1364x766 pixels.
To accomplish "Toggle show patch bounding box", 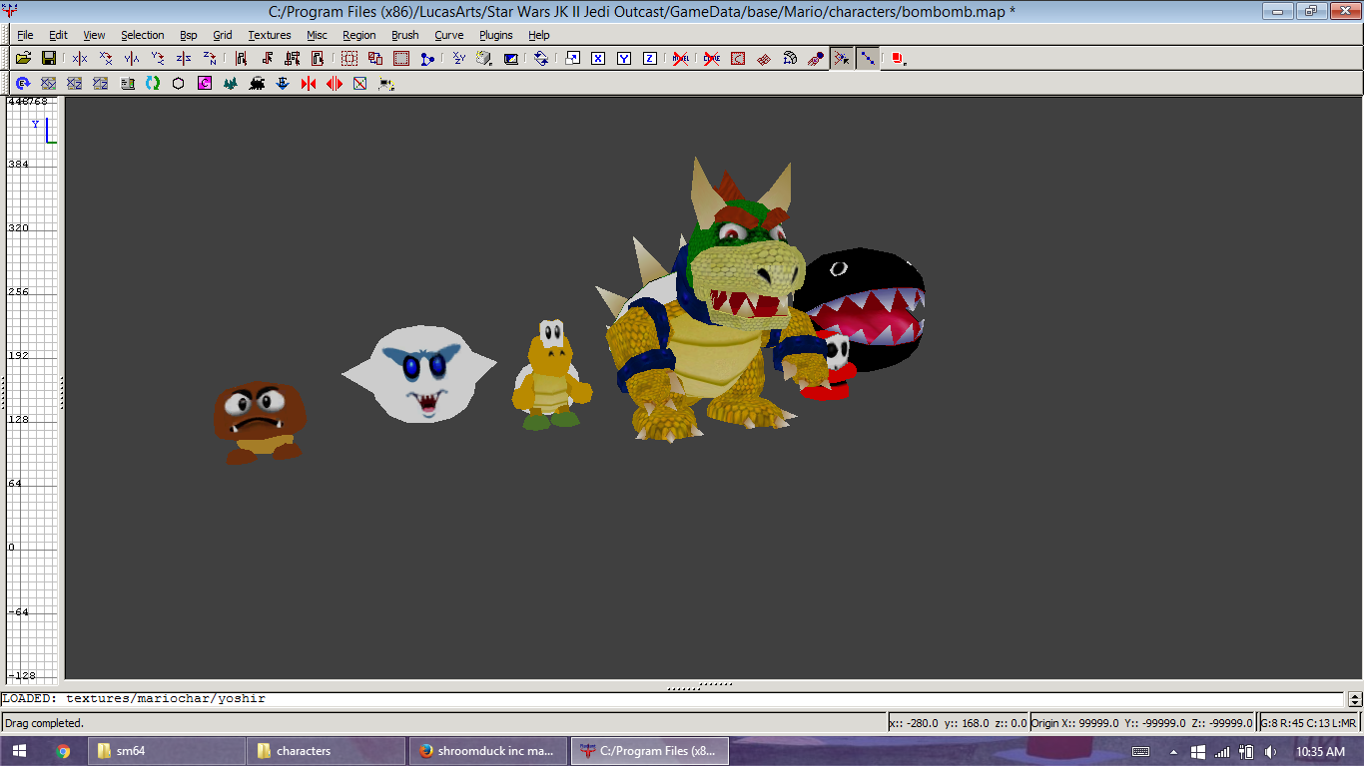I will coord(738,59).
